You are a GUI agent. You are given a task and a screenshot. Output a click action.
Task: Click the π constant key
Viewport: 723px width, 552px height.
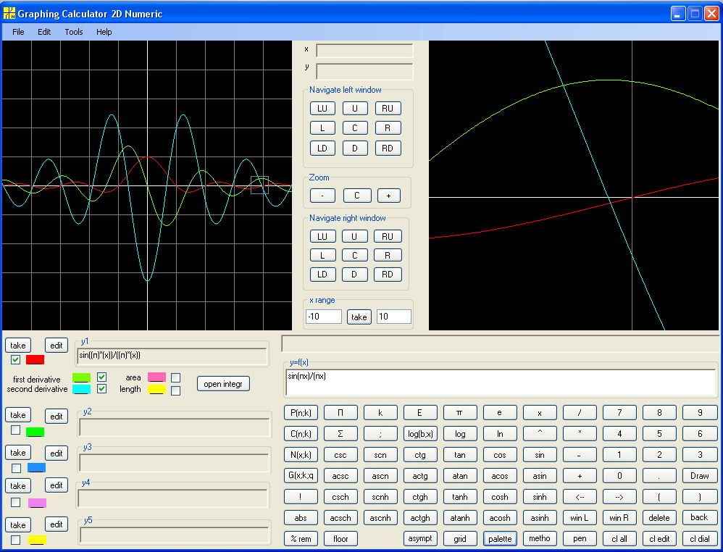tap(460, 413)
